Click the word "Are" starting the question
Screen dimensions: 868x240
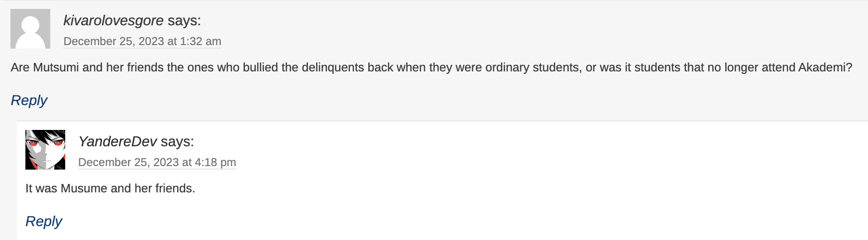20,67
